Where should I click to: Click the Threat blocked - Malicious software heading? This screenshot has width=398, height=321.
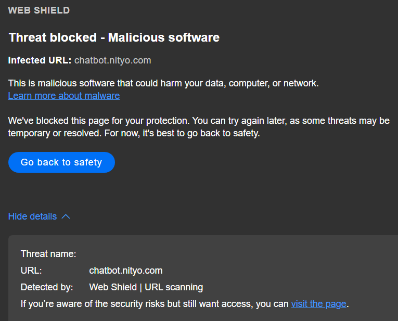[114, 37]
